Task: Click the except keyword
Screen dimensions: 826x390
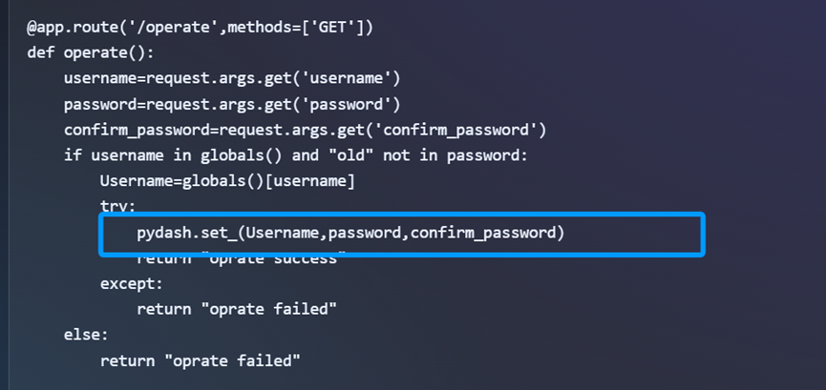Action: point(130,284)
